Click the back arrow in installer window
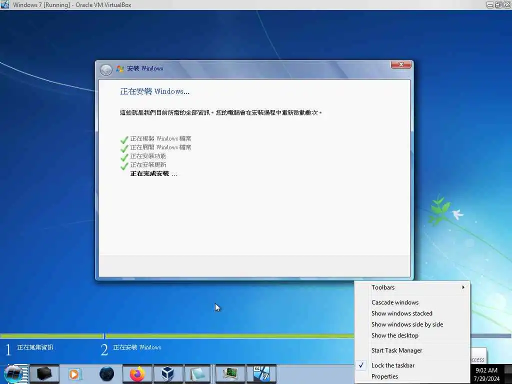The height and width of the screenshot is (384, 512). [x=106, y=69]
